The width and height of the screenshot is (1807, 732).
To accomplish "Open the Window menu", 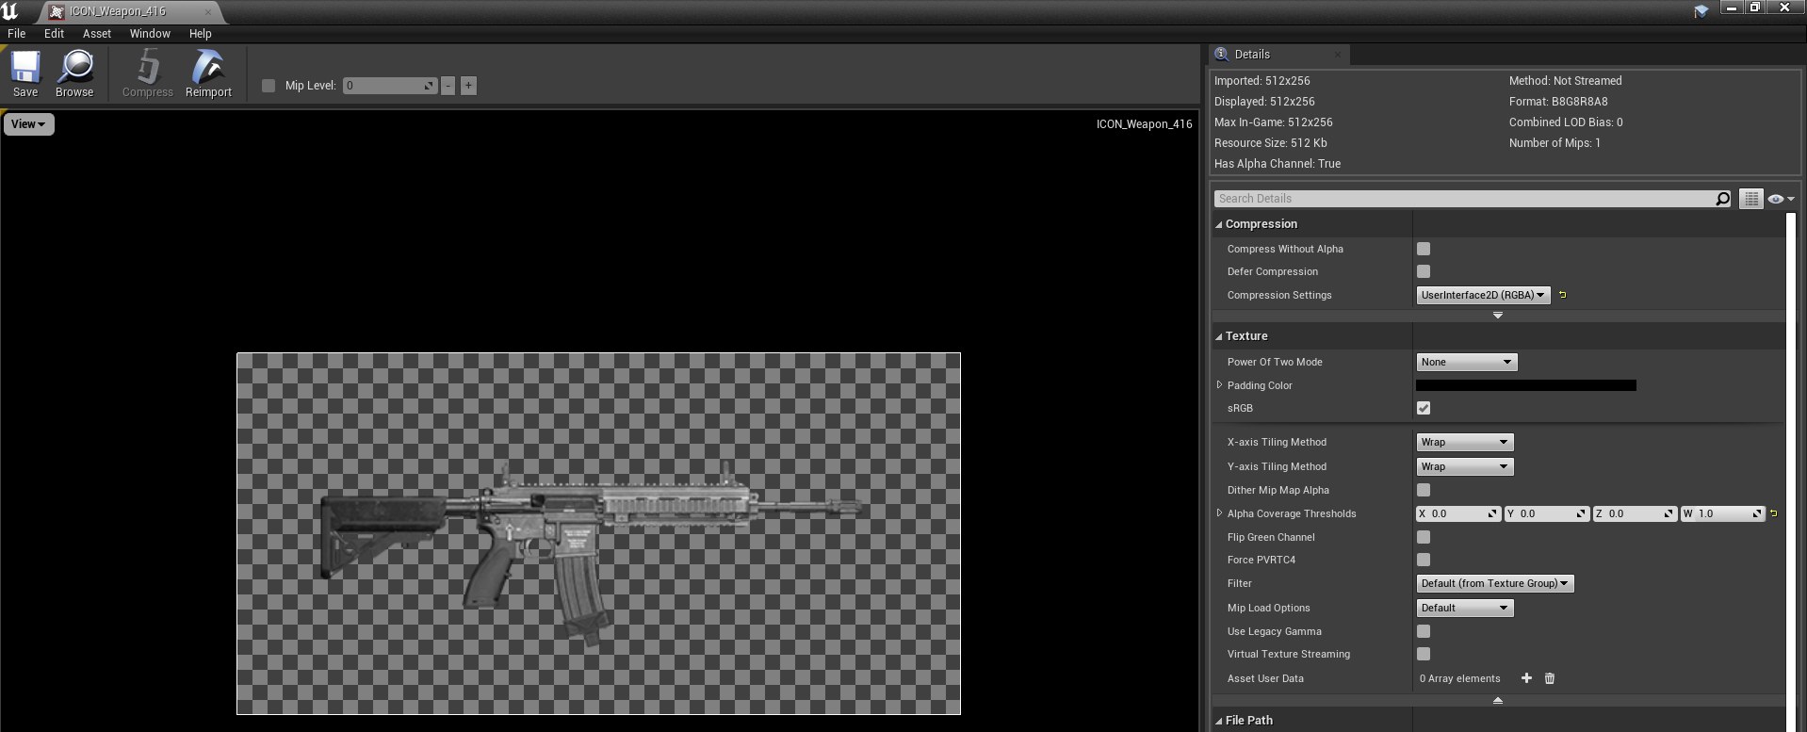I will click(x=150, y=33).
